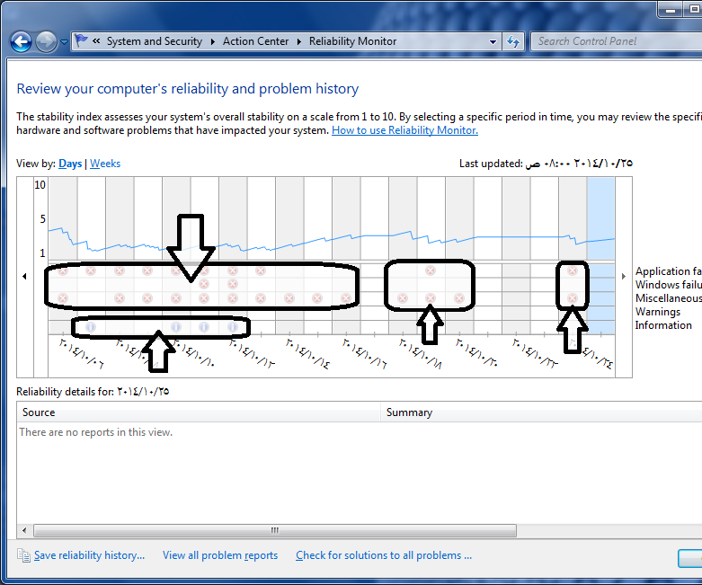Focus the Search Control Panel field

tap(616, 41)
